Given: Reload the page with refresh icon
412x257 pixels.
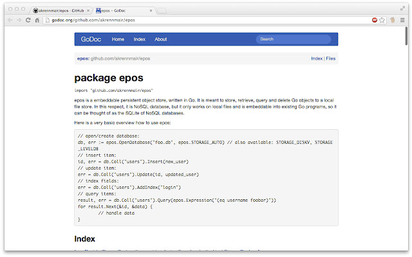Looking at the screenshot, I should click(28, 20).
